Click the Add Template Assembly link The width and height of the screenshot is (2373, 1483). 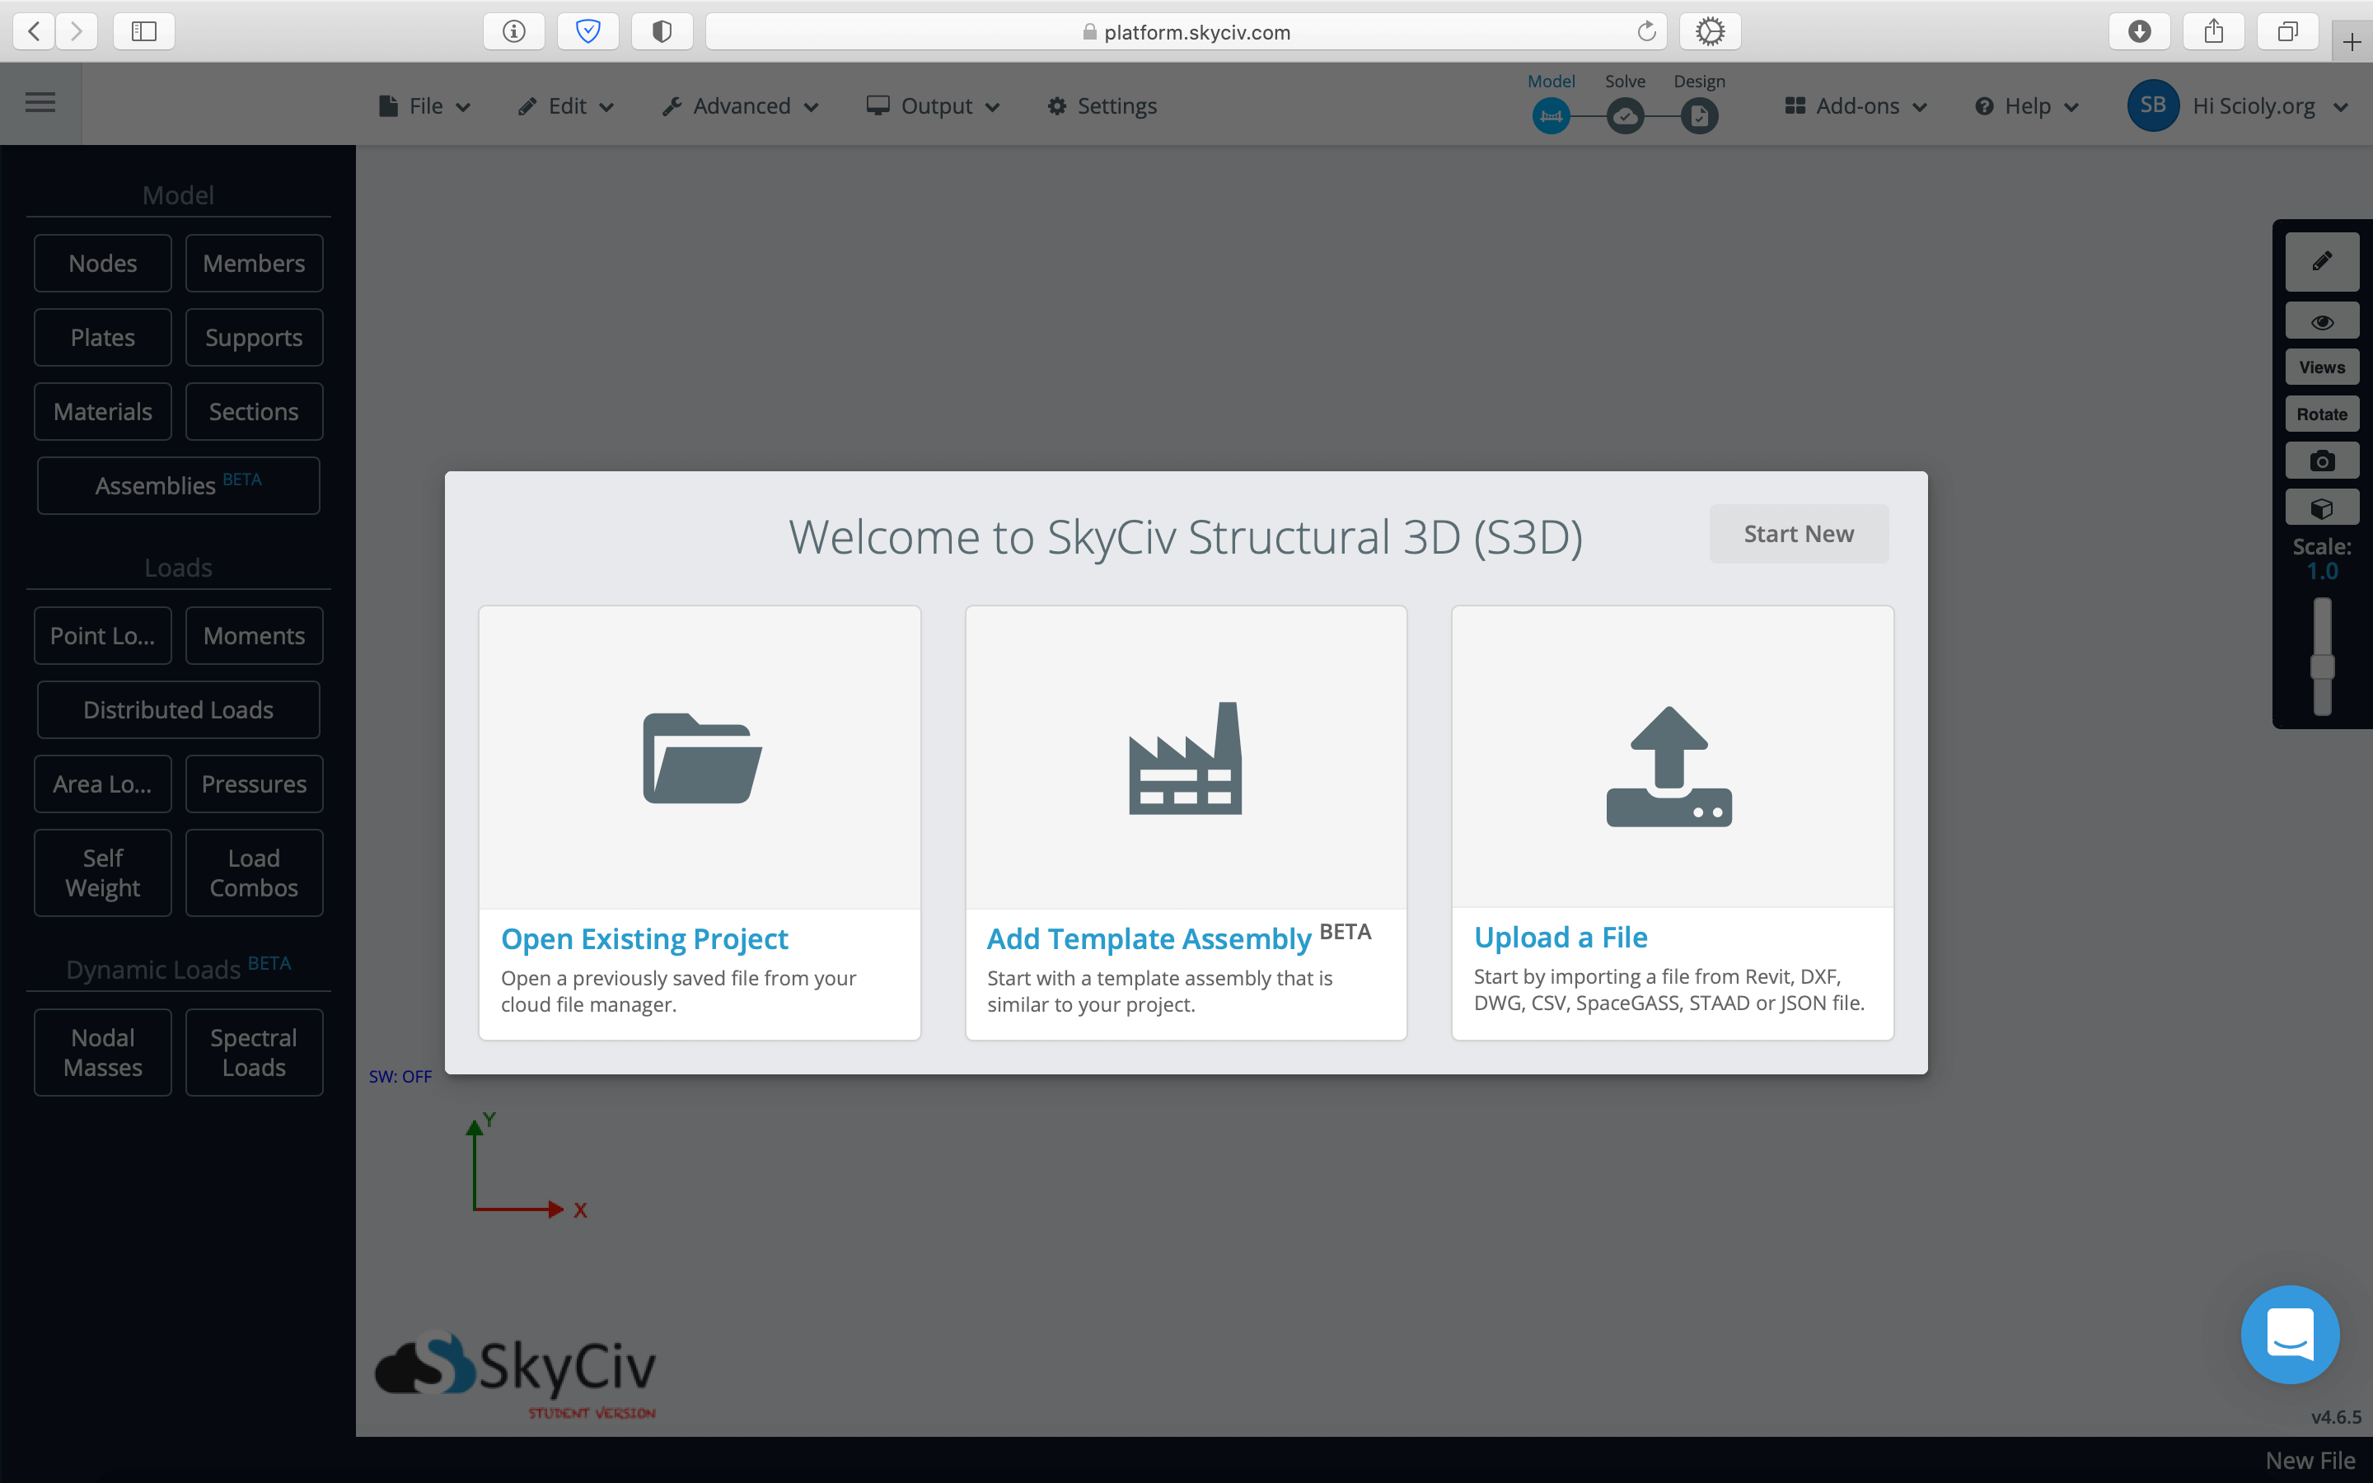(1149, 938)
